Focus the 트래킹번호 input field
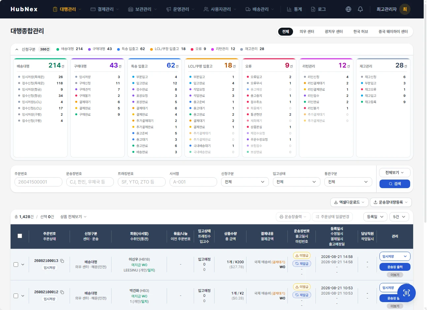The width and height of the screenshot is (427, 310). point(142,182)
